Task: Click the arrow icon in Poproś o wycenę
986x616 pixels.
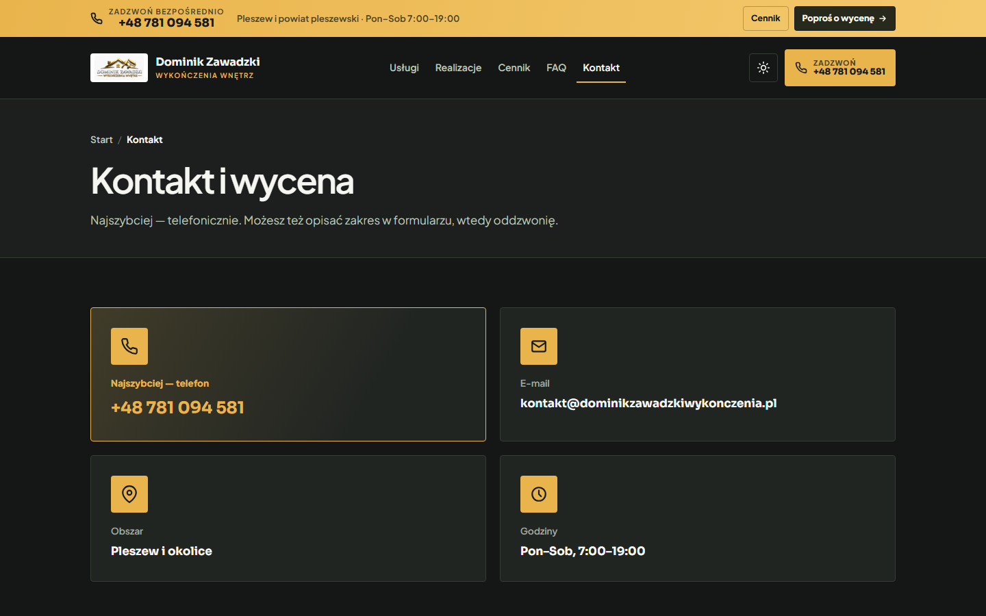Action: pos(883,18)
